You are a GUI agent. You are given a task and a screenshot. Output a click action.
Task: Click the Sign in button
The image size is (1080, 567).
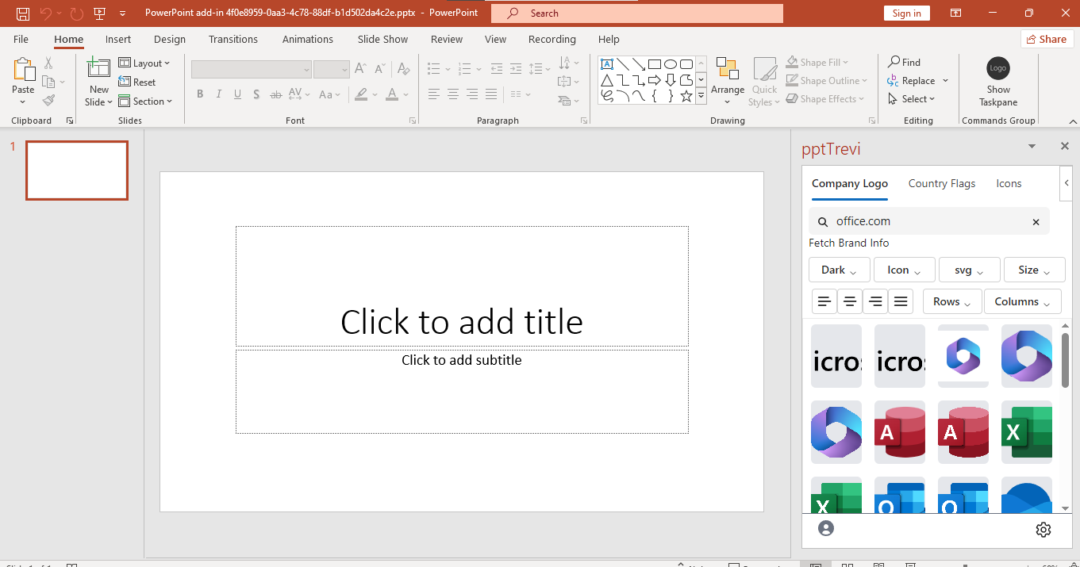coord(906,13)
